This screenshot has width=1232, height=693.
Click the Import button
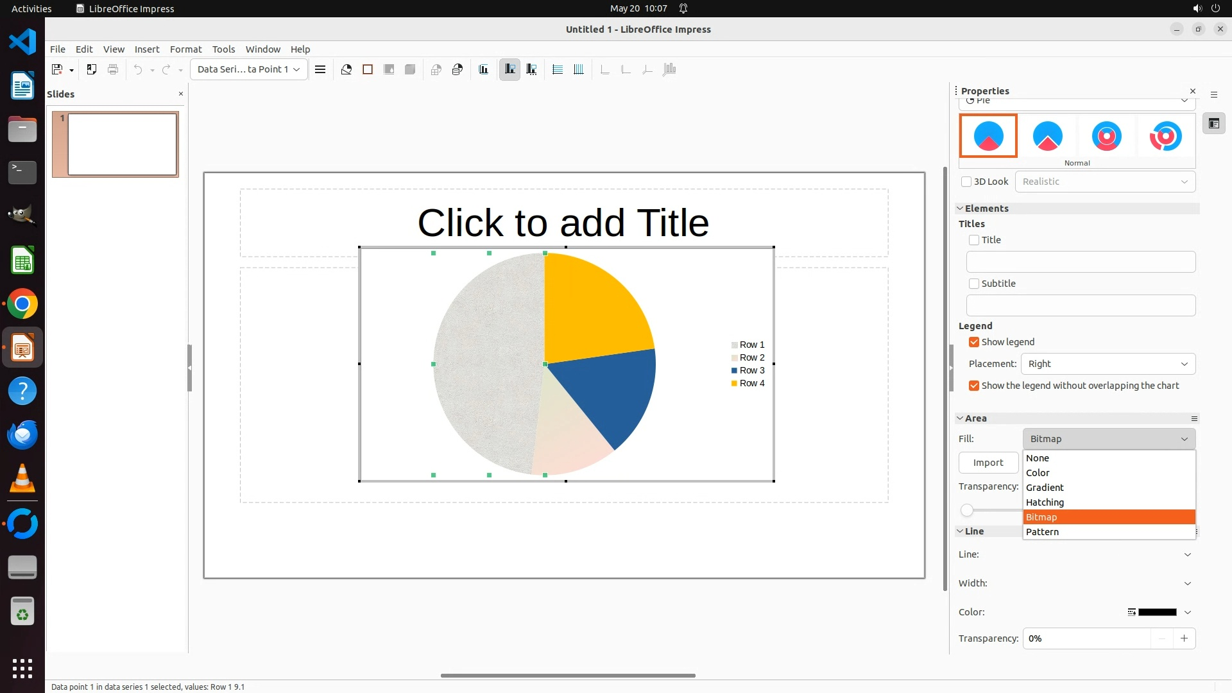(x=988, y=463)
